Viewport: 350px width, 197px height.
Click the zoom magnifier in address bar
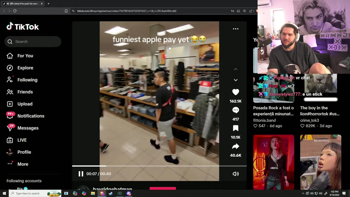(244, 11)
